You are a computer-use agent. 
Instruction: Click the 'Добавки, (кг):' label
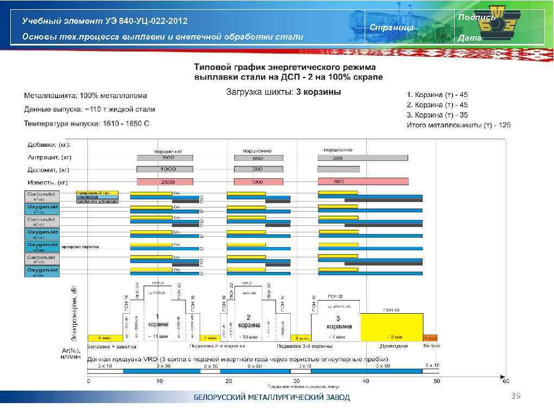tap(49, 145)
